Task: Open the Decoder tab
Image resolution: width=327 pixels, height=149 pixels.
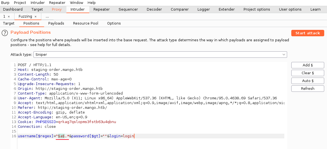Action: (154, 9)
